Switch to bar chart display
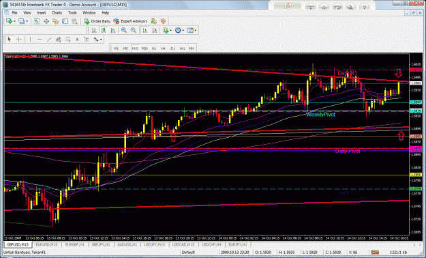 point(94,31)
